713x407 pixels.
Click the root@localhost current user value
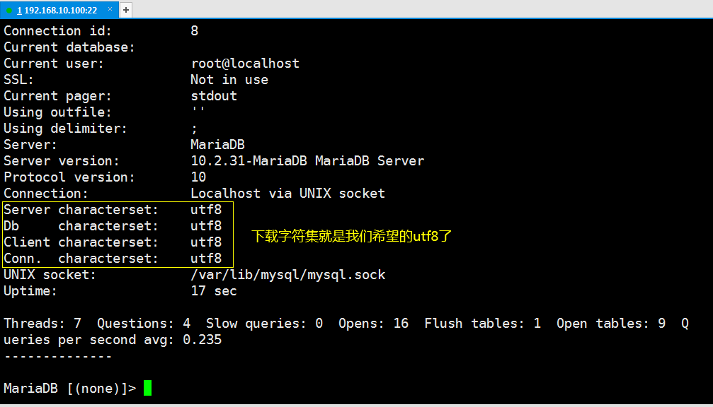[245, 64]
